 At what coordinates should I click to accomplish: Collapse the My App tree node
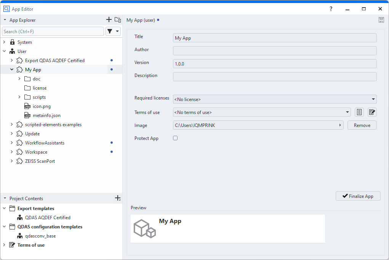pyautogui.click(x=12, y=70)
